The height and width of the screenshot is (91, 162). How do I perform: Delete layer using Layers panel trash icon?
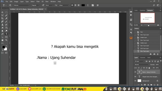click(158, 85)
